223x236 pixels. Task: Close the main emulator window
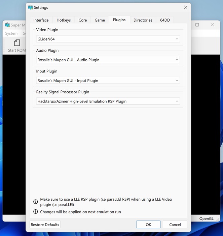point(212,25)
